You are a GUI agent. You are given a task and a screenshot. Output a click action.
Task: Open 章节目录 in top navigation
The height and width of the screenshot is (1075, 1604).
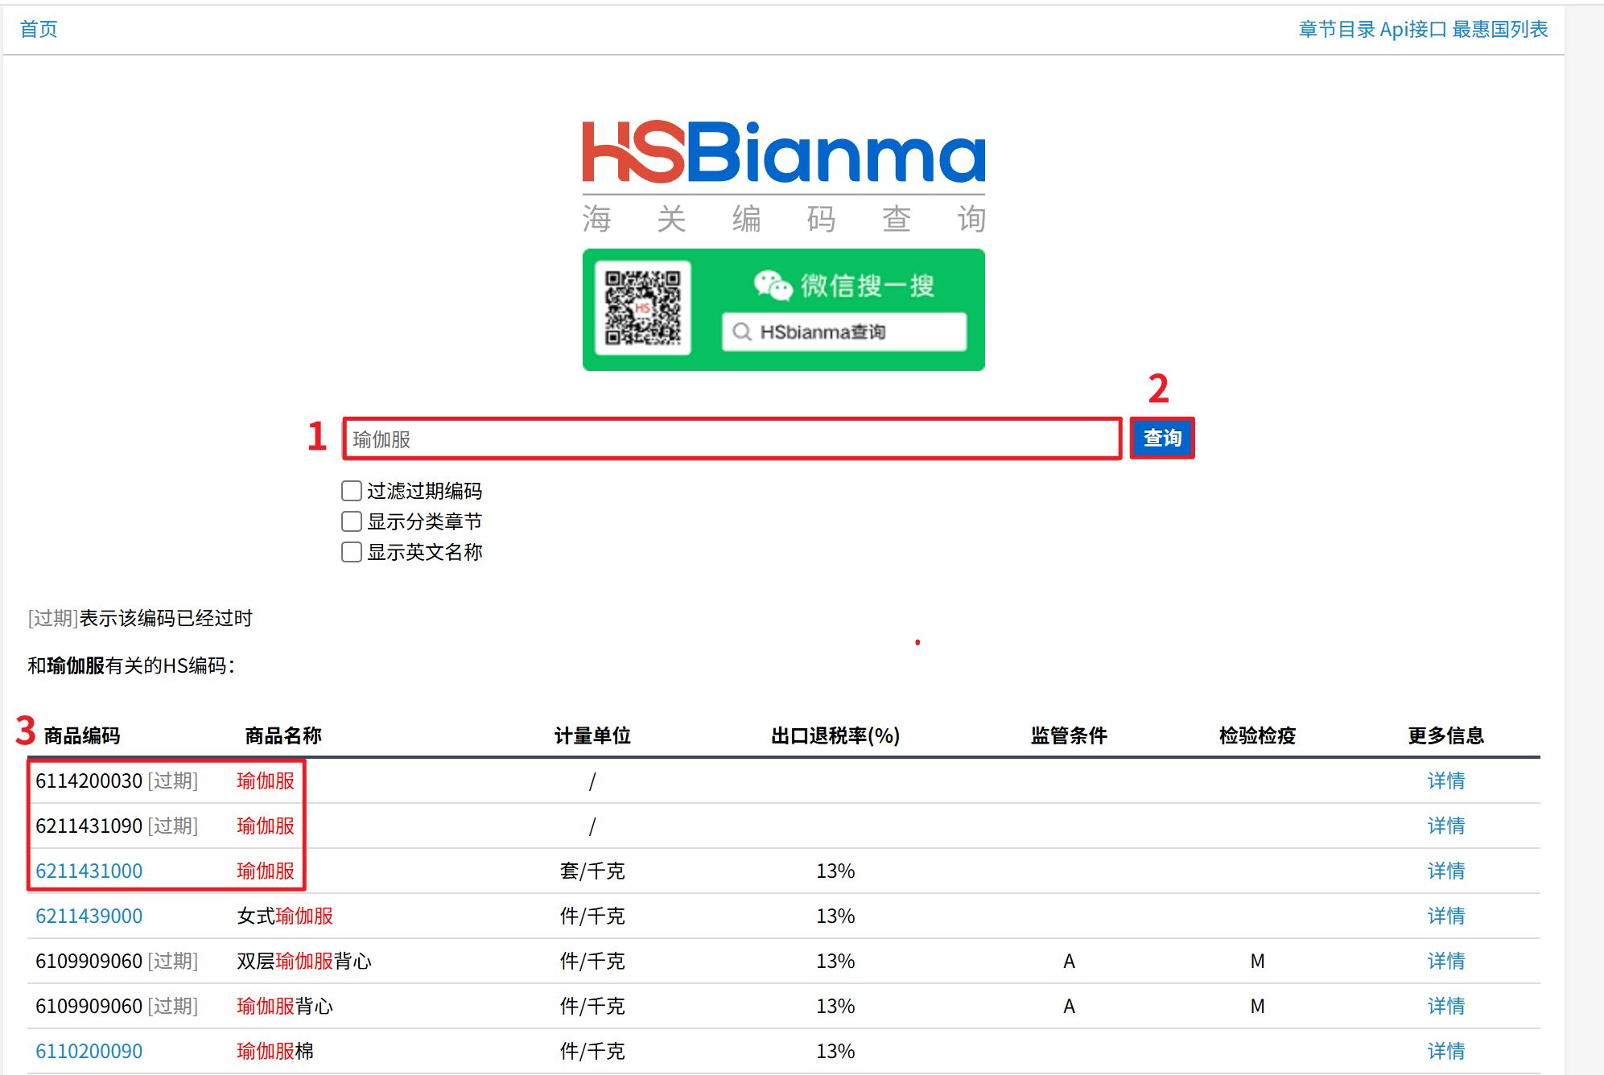pos(1337,29)
